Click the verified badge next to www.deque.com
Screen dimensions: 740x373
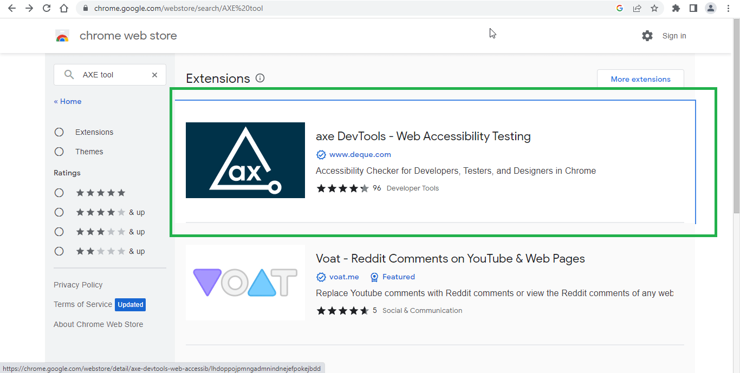pos(321,154)
